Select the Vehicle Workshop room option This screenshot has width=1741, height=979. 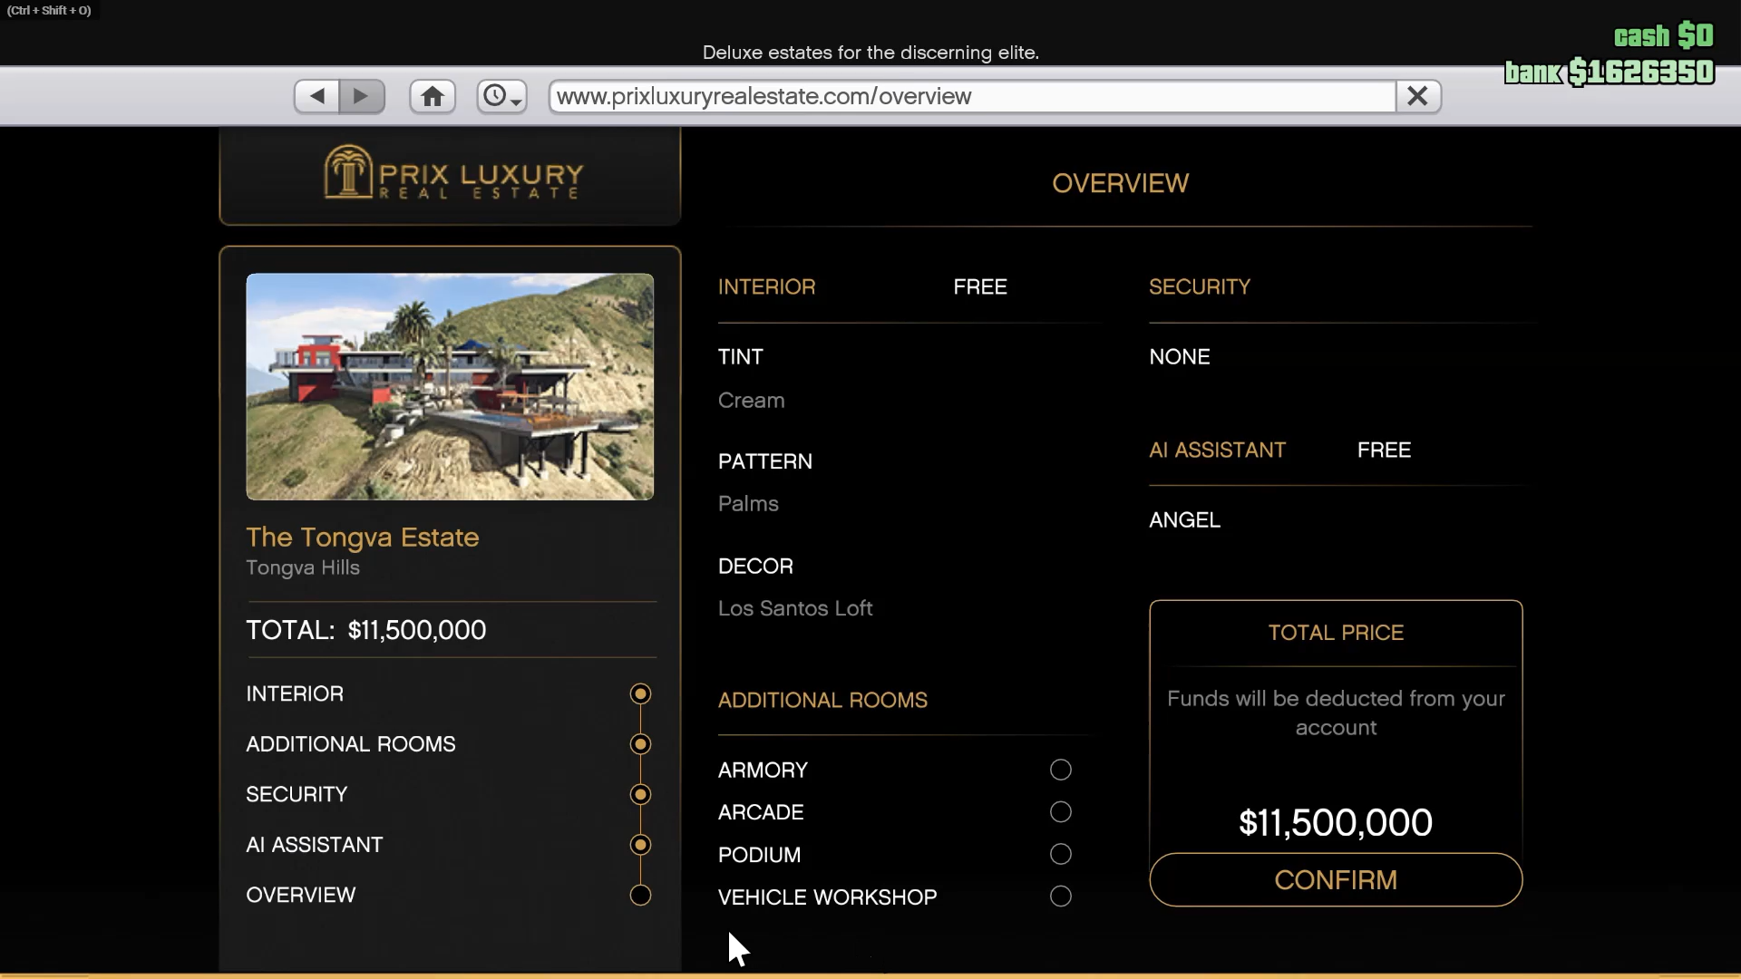[1060, 897]
